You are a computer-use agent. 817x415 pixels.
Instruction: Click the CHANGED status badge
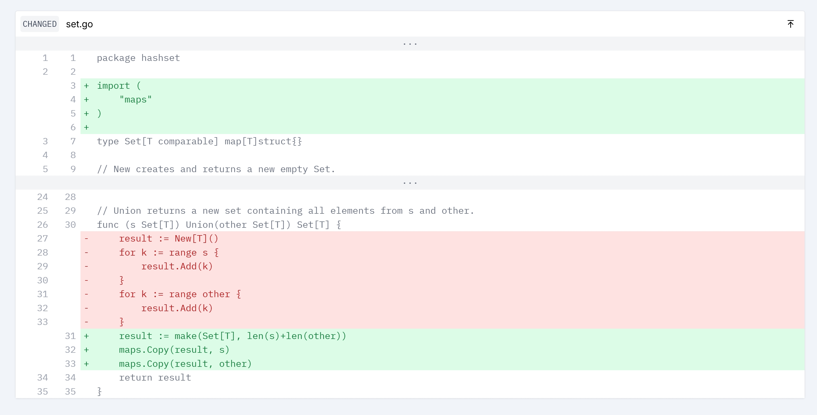click(40, 24)
